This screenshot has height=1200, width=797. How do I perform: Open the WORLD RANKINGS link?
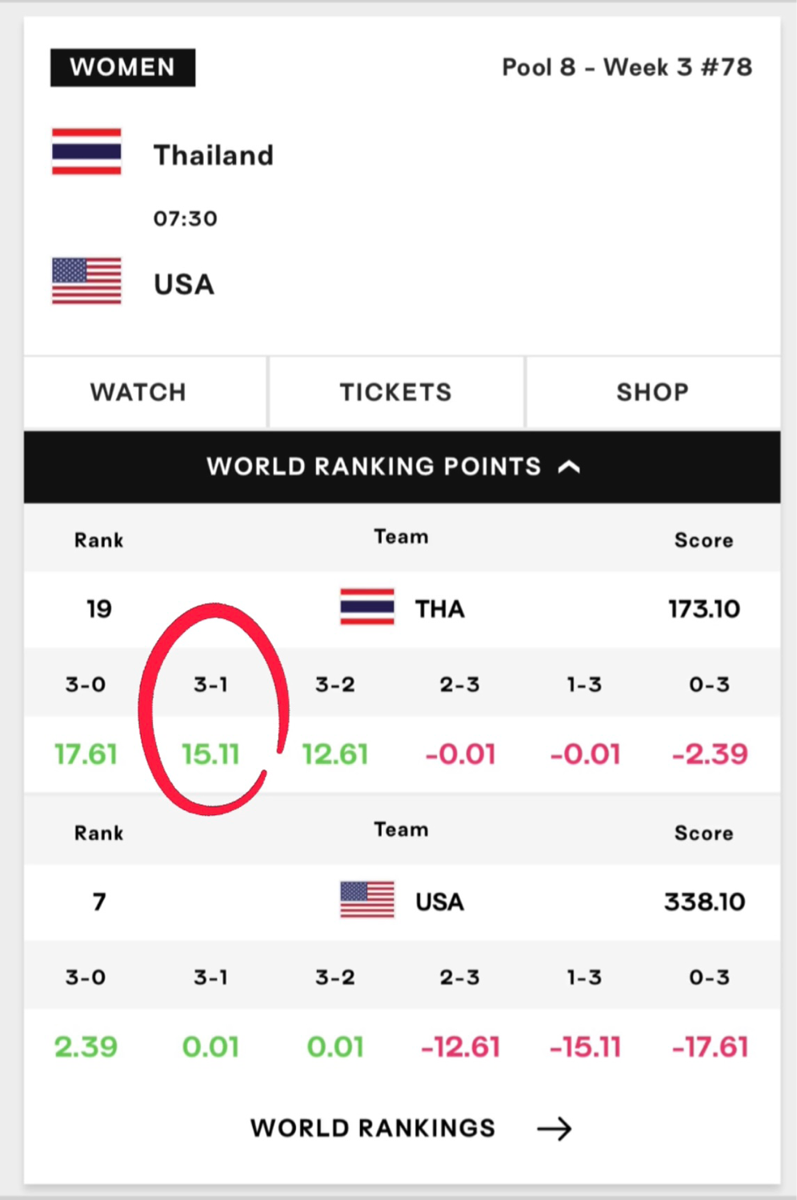coord(373,1128)
